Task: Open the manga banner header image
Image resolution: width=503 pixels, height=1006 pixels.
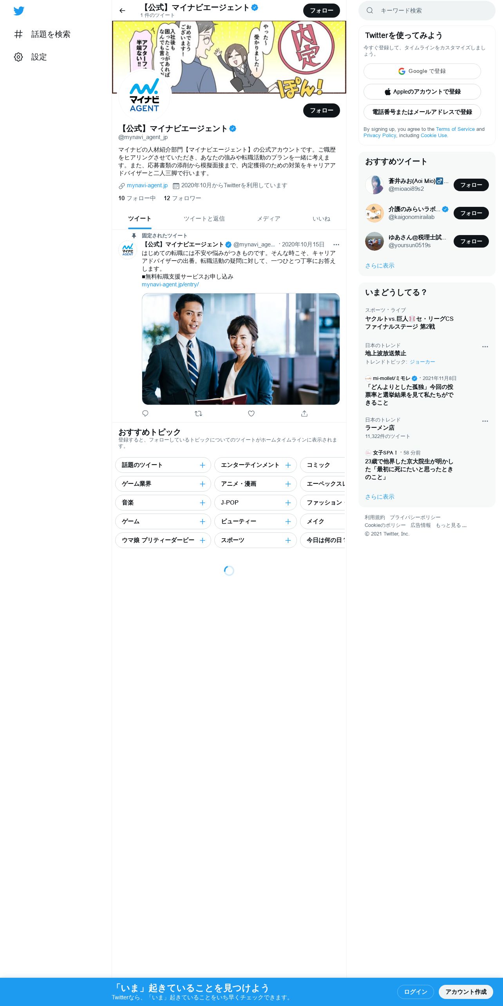Action: (x=229, y=57)
